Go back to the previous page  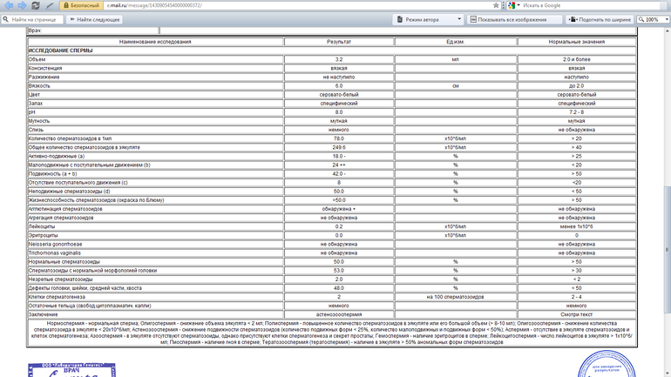click(x=6, y=5)
